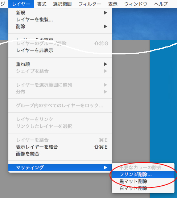
Task: Expand the 削除 submenu arrow
Action: (x=106, y=26)
